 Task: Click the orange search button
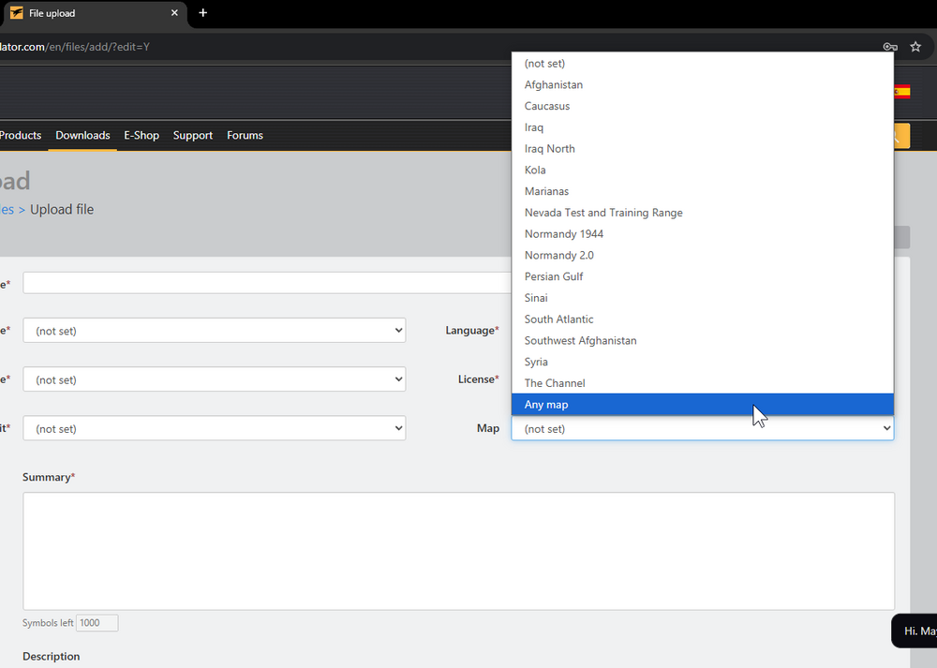coord(900,136)
